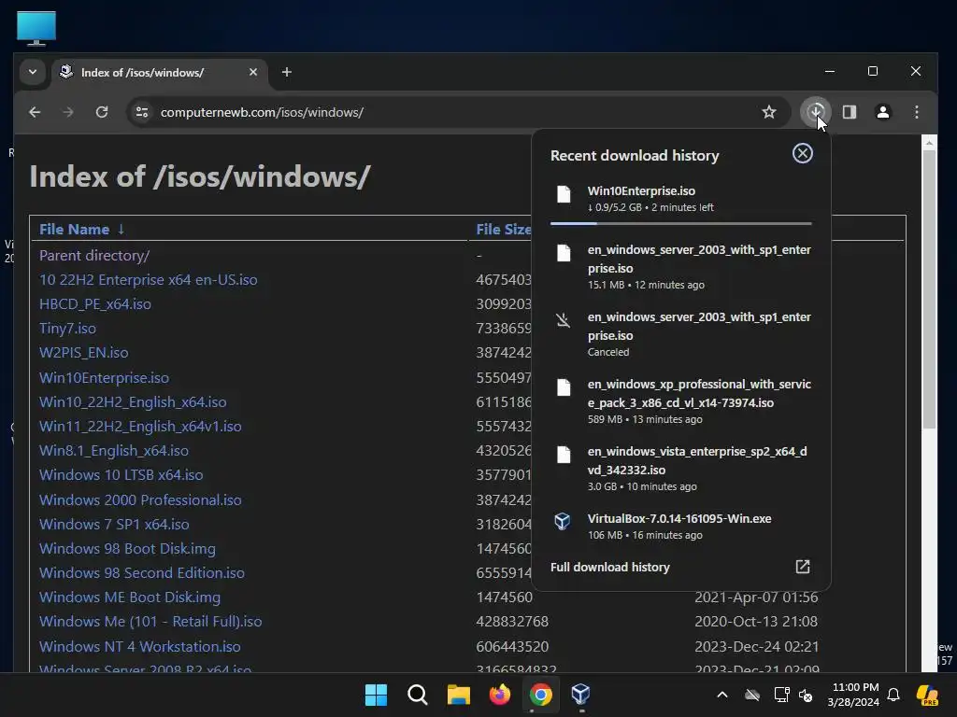This screenshot has width=957, height=717.
Task: Toggle the downloads toolbar icon
Action: (815, 112)
